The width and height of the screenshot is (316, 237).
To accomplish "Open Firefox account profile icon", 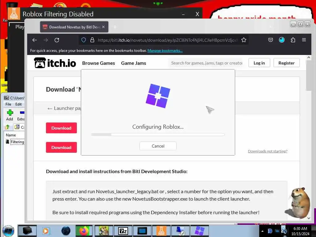I will coord(281,40).
